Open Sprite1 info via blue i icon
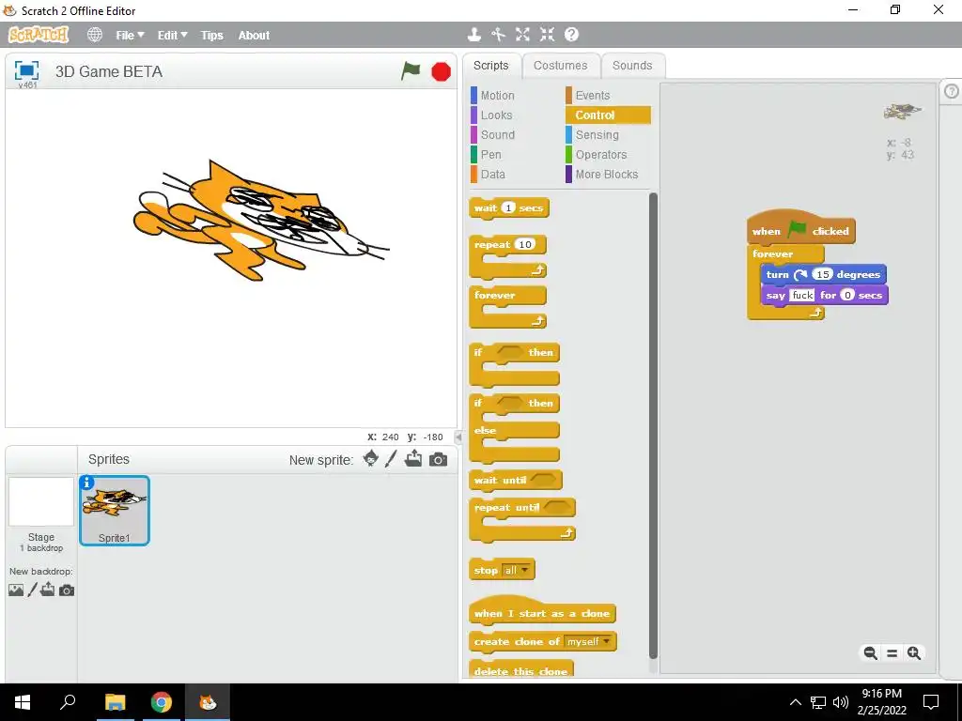962x721 pixels. coord(87,483)
